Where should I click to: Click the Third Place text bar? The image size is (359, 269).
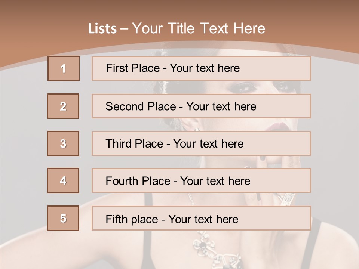click(x=201, y=143)
